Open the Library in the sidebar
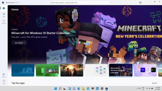Viewport: 162px width, 91px height. point(4,75)
